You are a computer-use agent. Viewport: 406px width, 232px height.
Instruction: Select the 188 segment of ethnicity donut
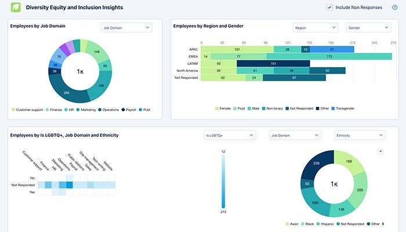(349, 161)
